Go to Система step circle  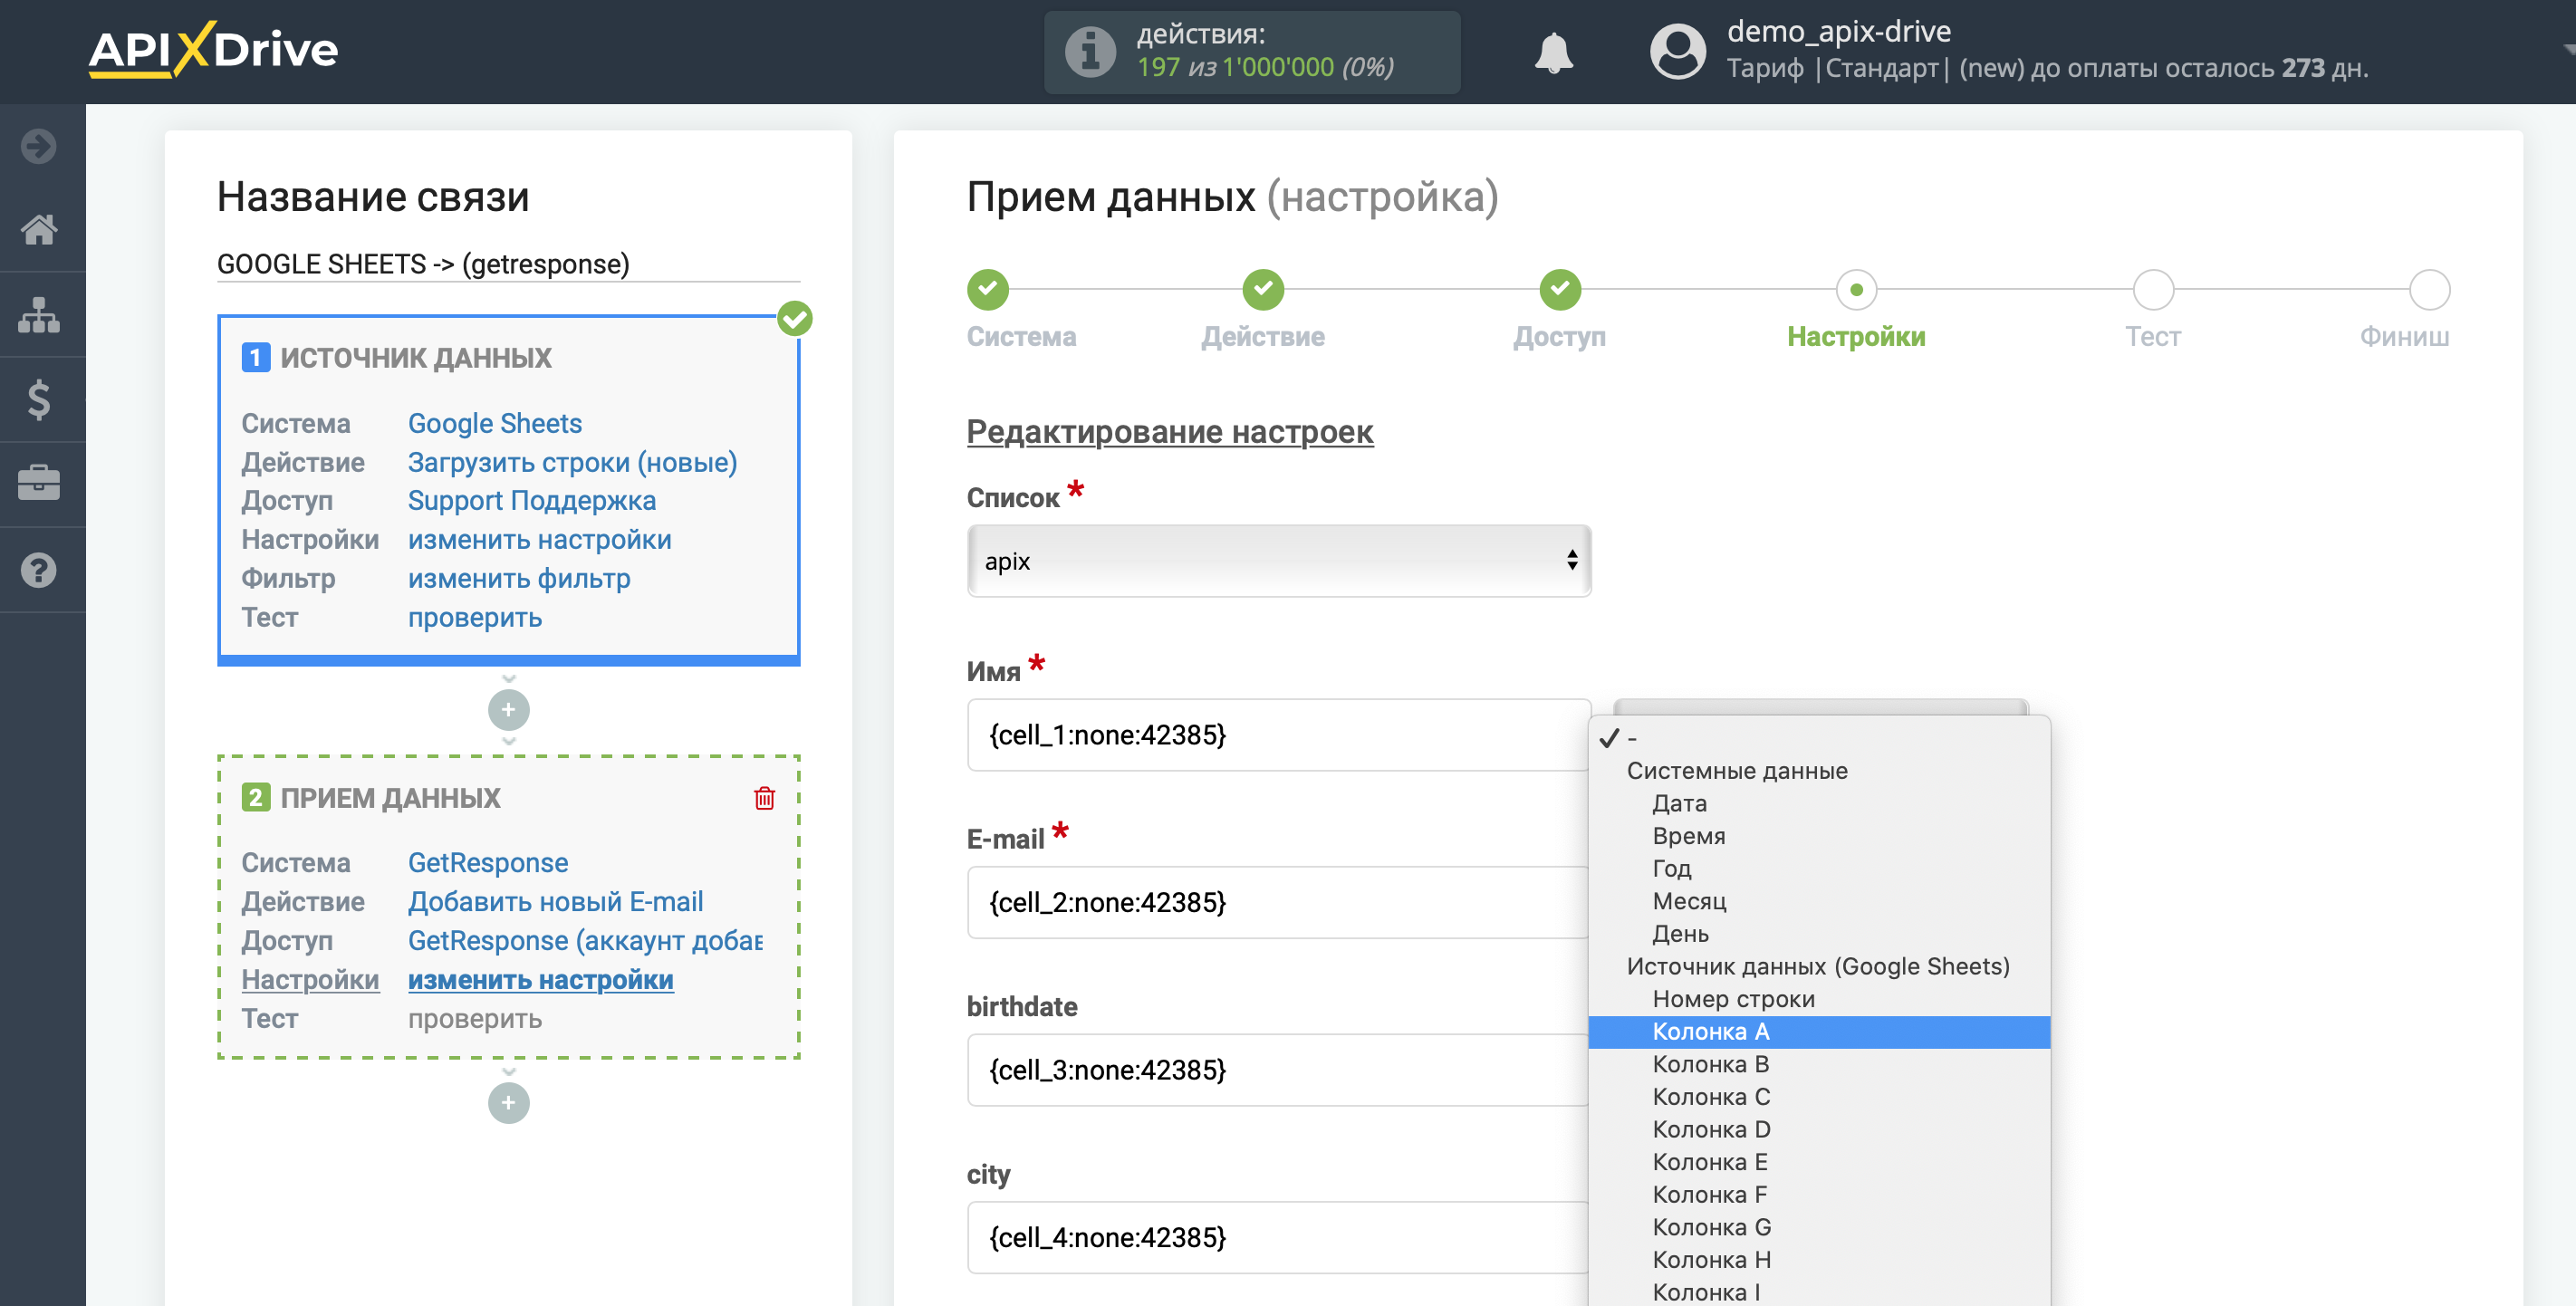[987, 290]
